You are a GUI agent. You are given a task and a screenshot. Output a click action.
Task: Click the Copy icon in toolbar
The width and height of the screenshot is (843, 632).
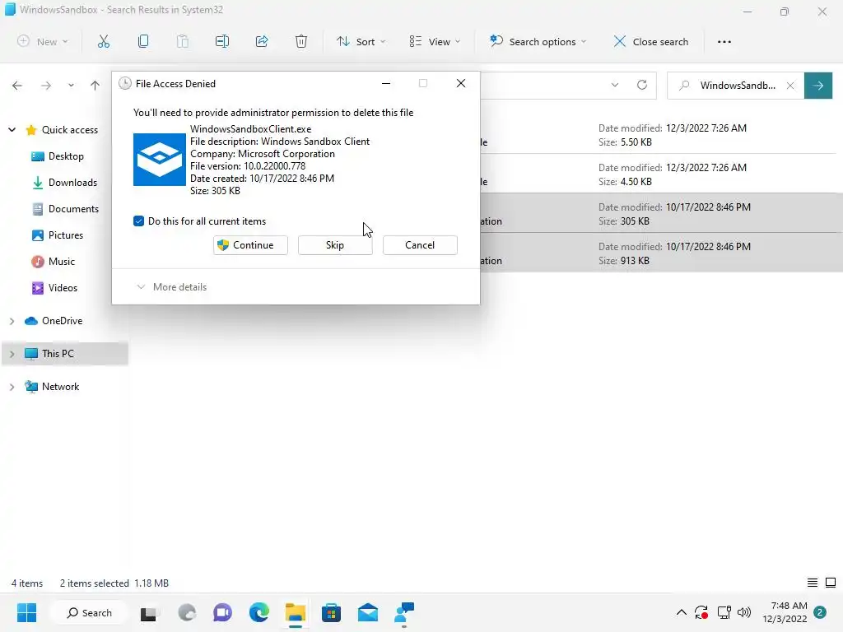point(143,41)
